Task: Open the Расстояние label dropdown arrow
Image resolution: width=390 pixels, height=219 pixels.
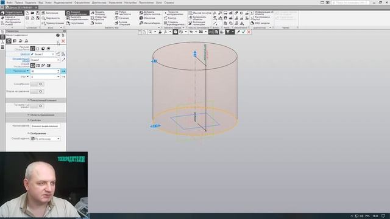Action: (x=27, y=71)
